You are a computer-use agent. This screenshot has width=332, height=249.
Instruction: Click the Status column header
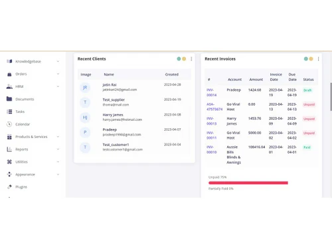point(308,80)
